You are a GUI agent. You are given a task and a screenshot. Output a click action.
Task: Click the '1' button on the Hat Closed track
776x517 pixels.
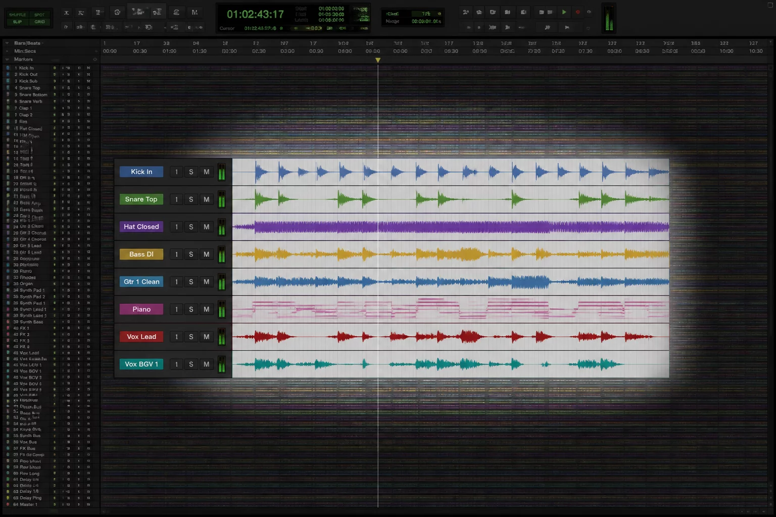pyautogui.click(x=176, y=227)
